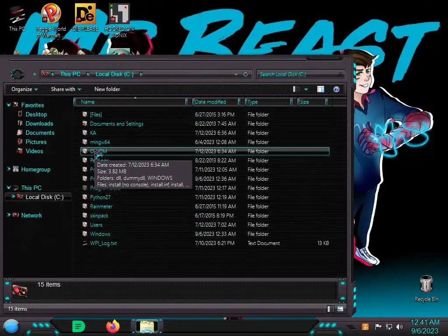This screenshot has height=336, width=448.
Task: Launch Peggle World of Warcraft shortcut
Action: click(51, 20)
